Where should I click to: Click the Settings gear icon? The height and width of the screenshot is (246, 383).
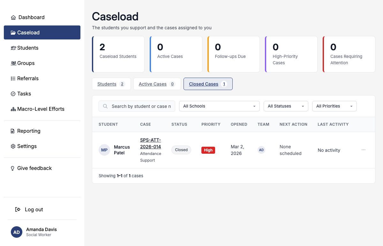(13, 146)
